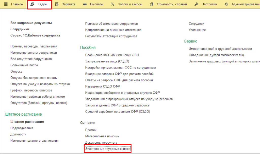The image size is (260, 154).
Task: Click Документы персучета
Action: click(x=101, y=142)
